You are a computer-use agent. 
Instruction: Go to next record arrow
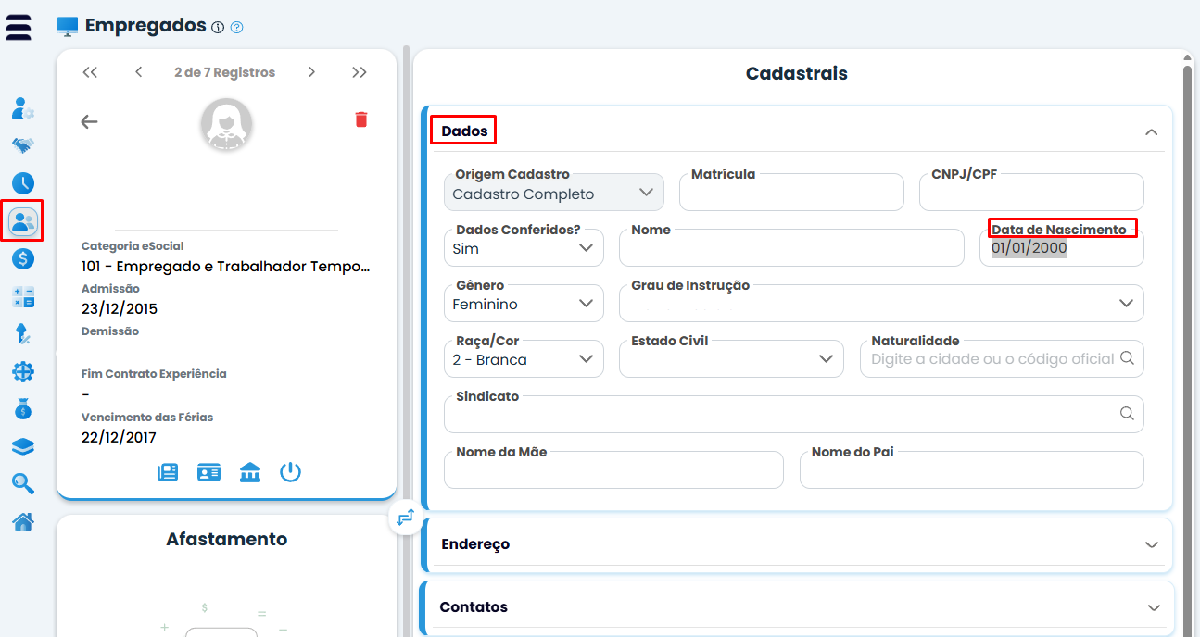[x=312, y=72]
